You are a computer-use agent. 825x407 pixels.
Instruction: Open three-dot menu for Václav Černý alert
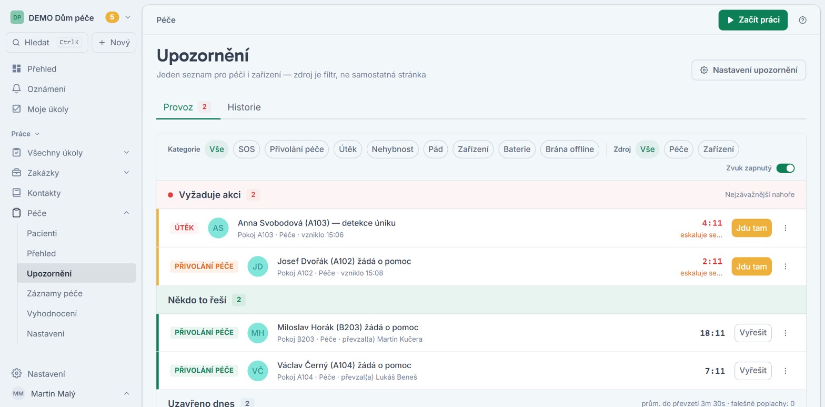tap(786, 371)
